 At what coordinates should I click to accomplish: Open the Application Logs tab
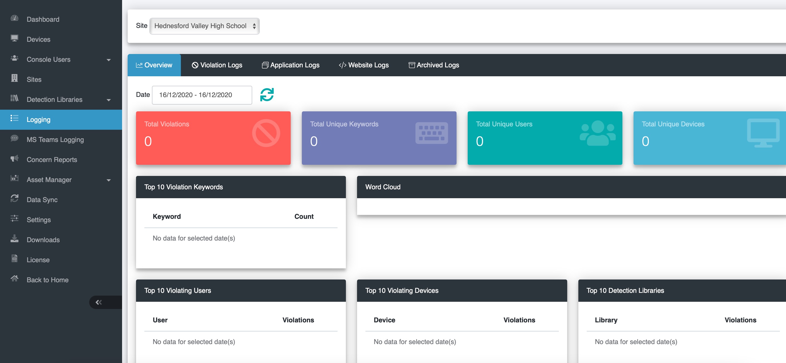pyautogui.click(x=290, y=65)
